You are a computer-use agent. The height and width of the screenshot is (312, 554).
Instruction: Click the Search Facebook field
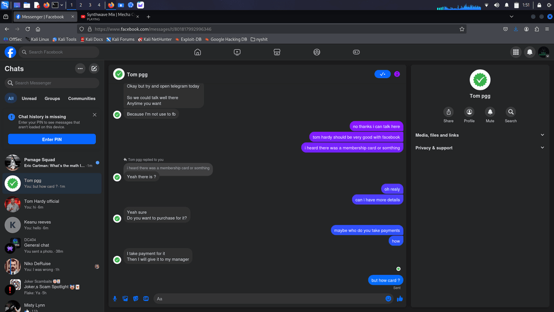pyautogui.click(x=59, y=52)
